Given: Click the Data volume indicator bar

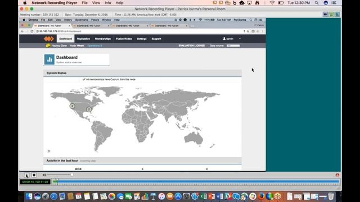Looking at the screenshot, I should tap(233, 45).
